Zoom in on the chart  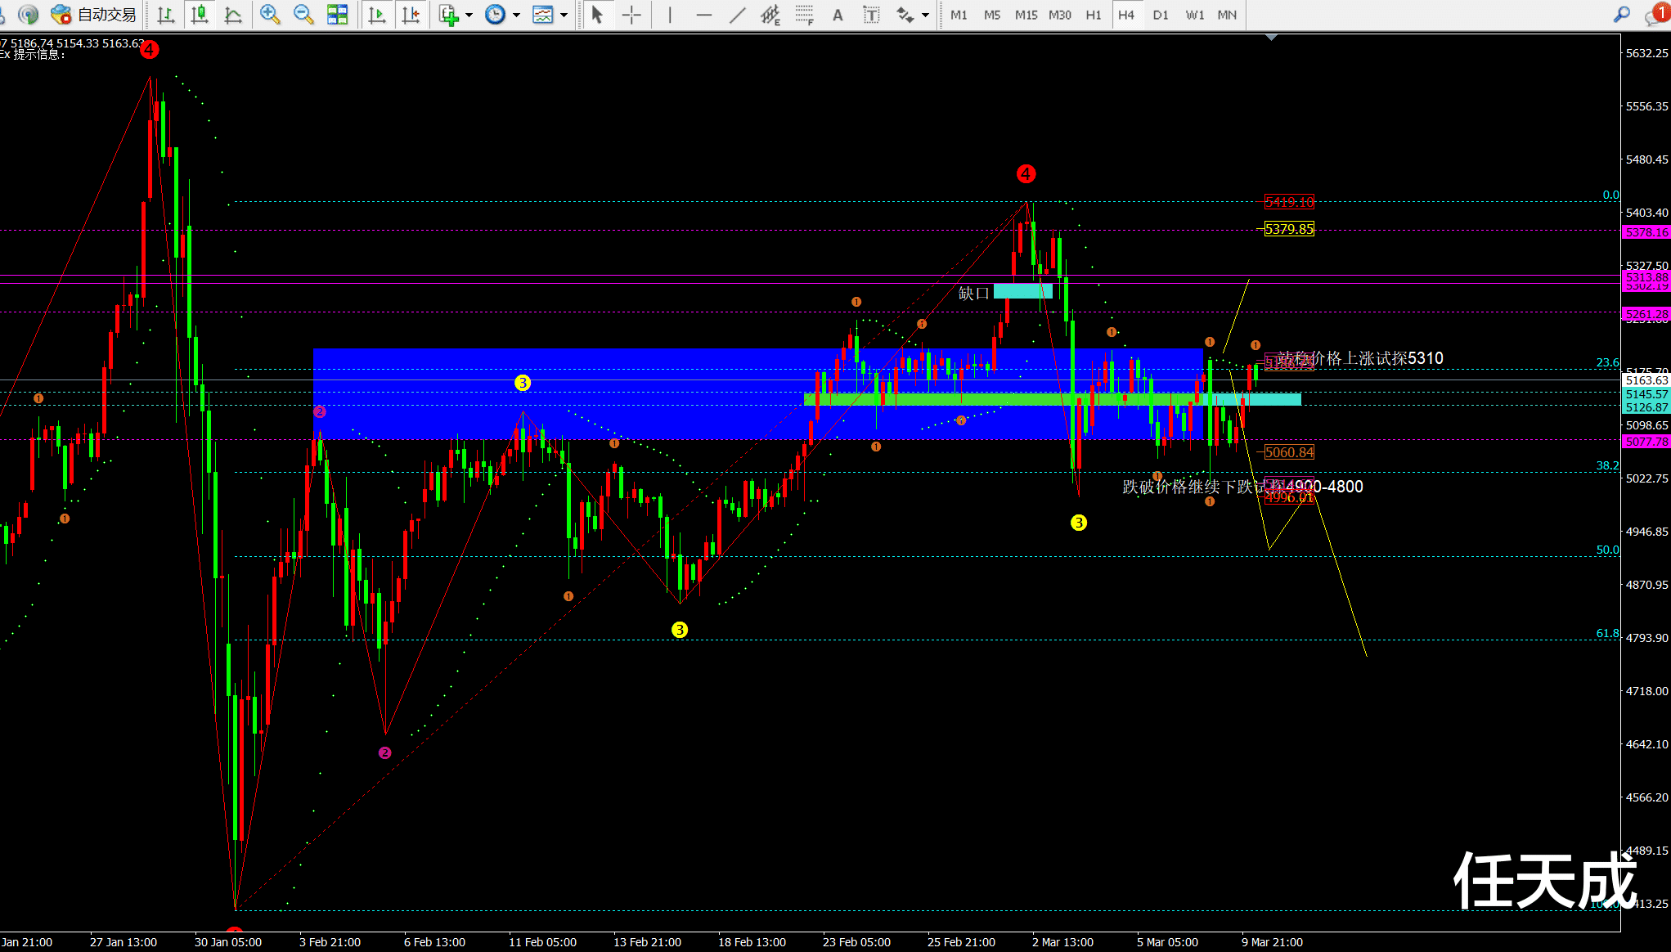(x=270, y=15)
